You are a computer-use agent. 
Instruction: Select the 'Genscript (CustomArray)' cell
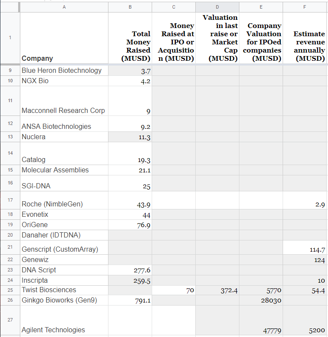[x=64, y=247]
